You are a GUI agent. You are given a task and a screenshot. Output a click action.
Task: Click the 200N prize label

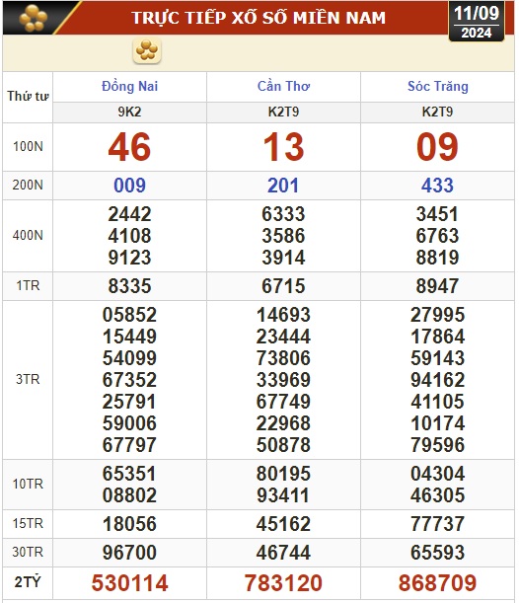pyautogui.click(x=28, y=185)
